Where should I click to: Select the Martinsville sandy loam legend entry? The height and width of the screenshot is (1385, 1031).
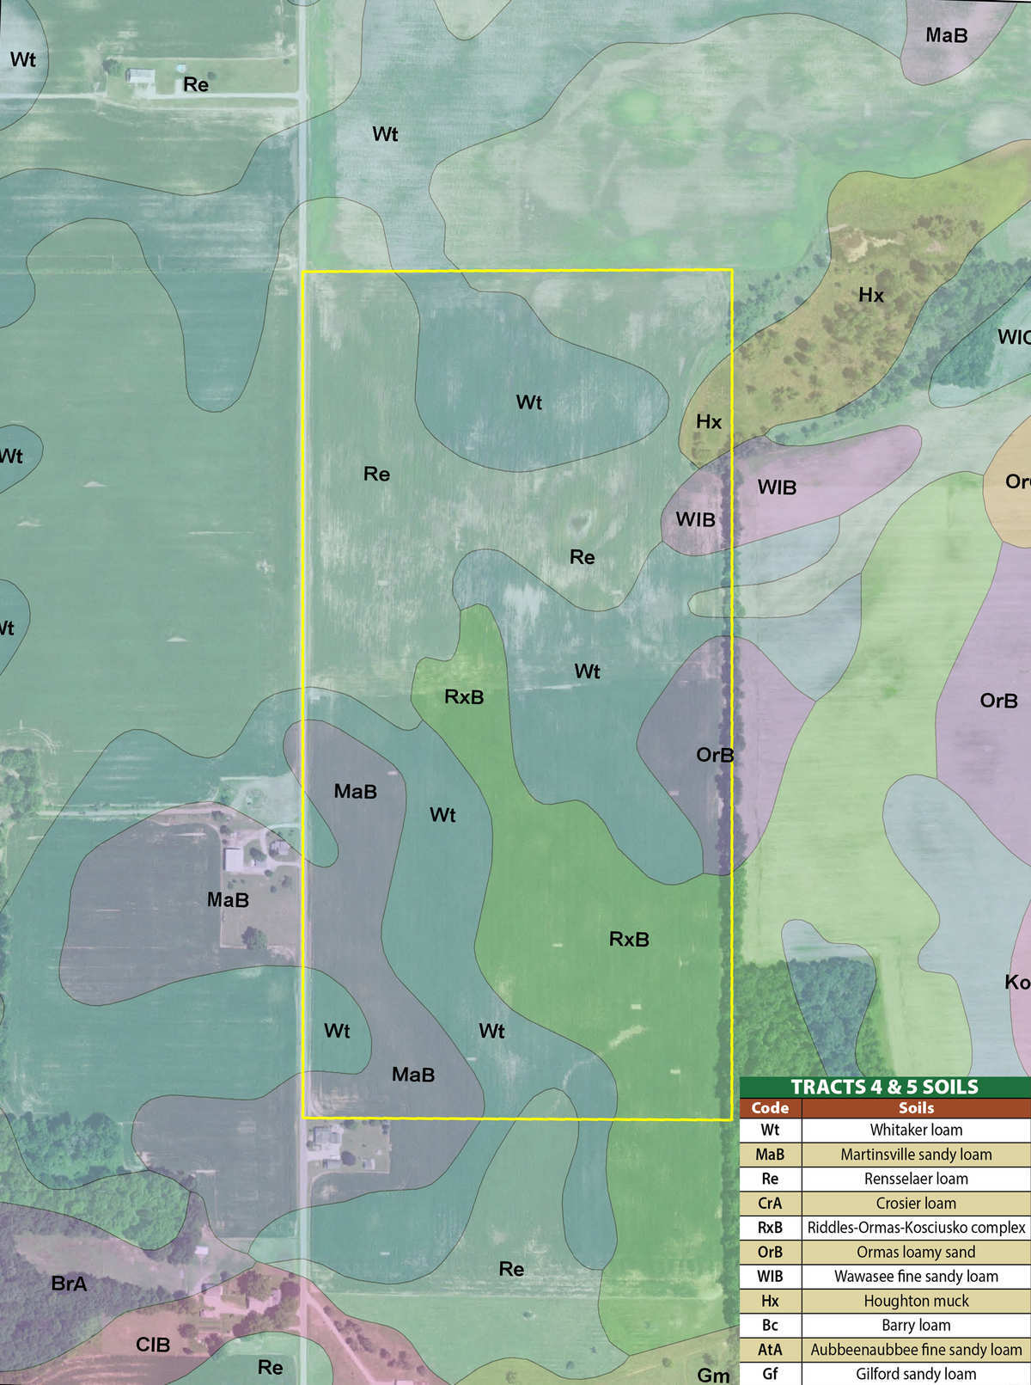916,1155
